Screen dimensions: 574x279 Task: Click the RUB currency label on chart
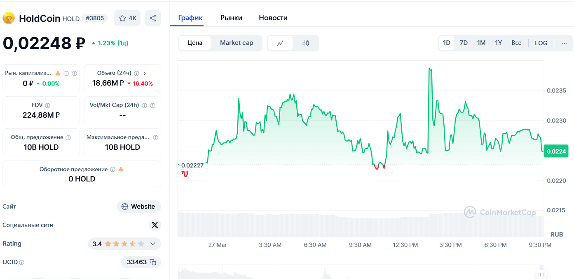557,234
